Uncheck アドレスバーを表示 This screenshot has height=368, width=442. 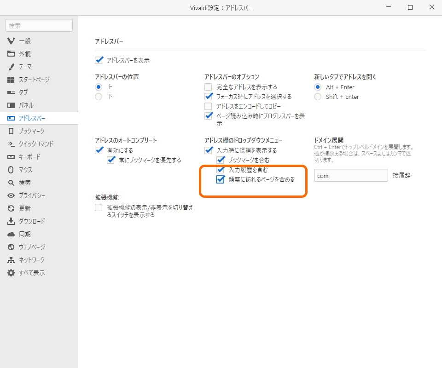[99, 60]
